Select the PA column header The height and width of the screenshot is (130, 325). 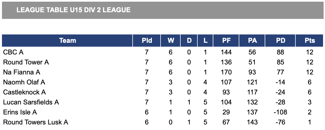pyautogui.click(x=252, y=41)
